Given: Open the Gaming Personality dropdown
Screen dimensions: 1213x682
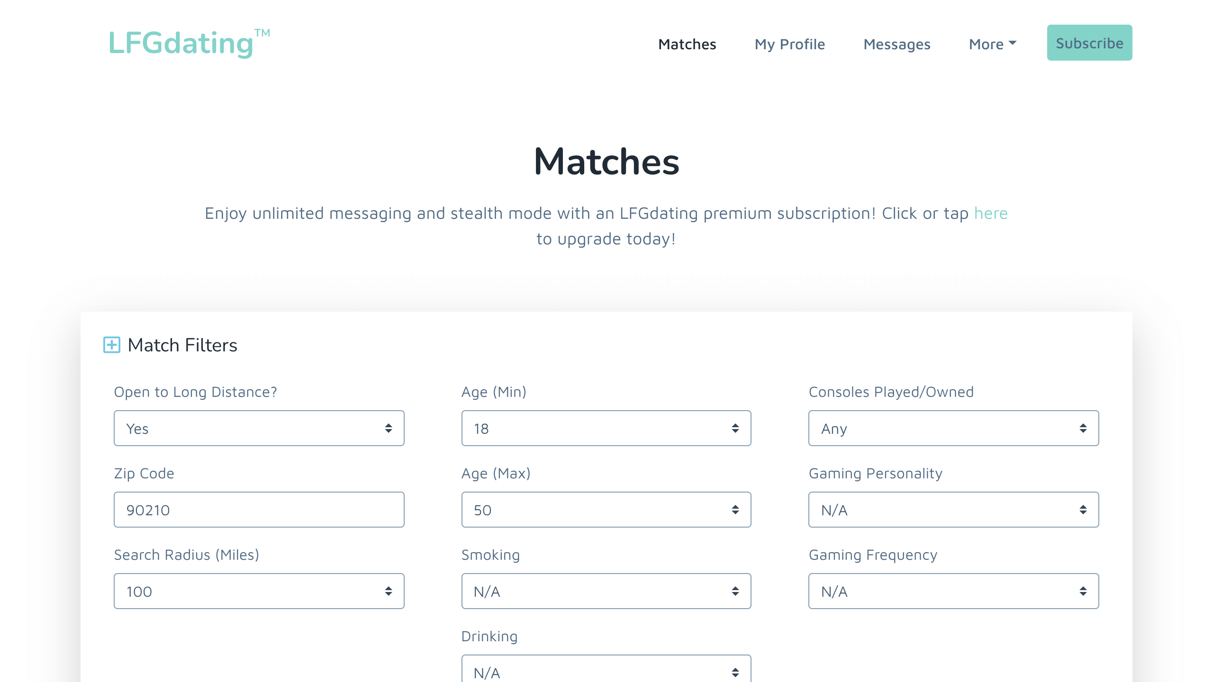Looking at the screenshot, I should point(953,510).
